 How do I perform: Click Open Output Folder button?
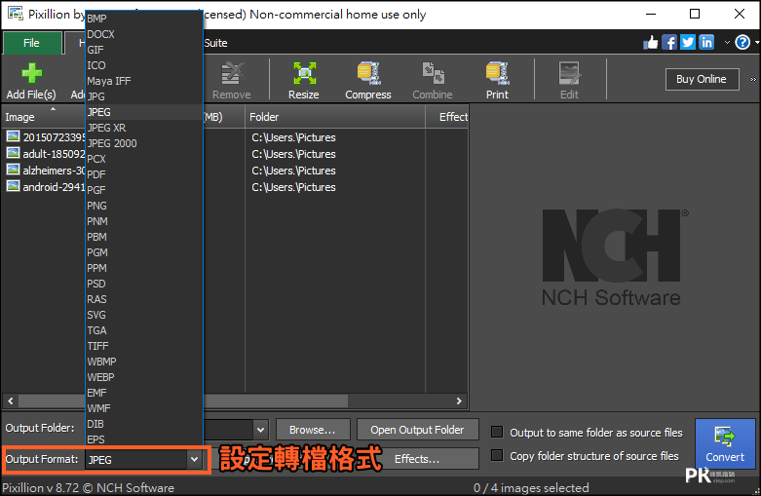pos(417,430)
